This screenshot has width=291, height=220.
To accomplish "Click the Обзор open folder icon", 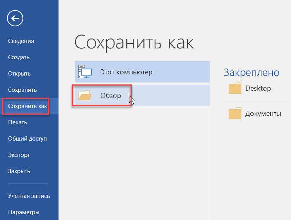I will 85,95.
